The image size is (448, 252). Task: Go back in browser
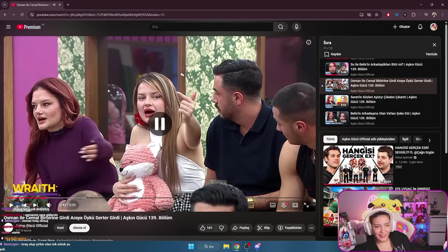coord(5,15)
